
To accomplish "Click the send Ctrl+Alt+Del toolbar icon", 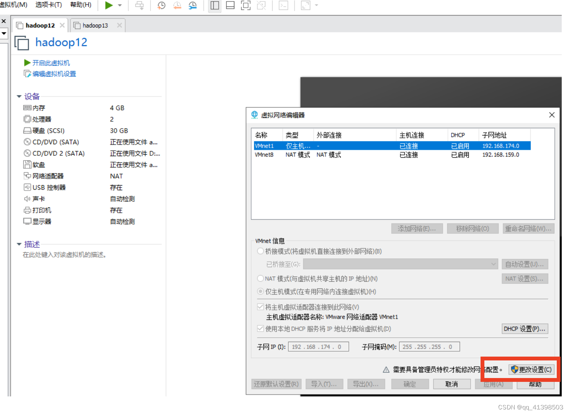I will [140, 5].
